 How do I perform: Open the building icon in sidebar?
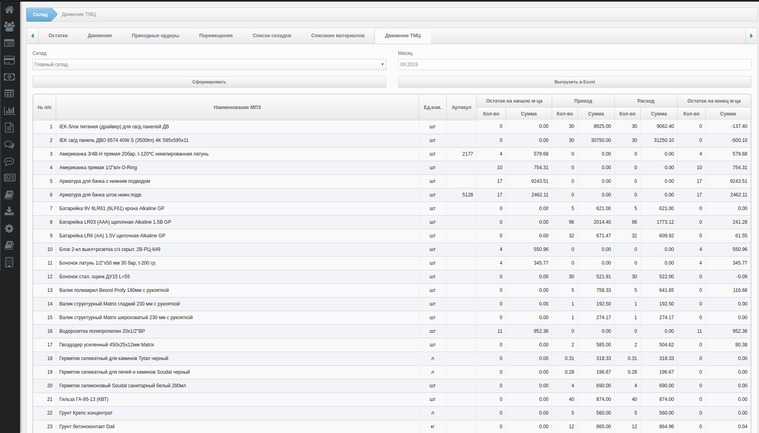[x=9, y=262]
